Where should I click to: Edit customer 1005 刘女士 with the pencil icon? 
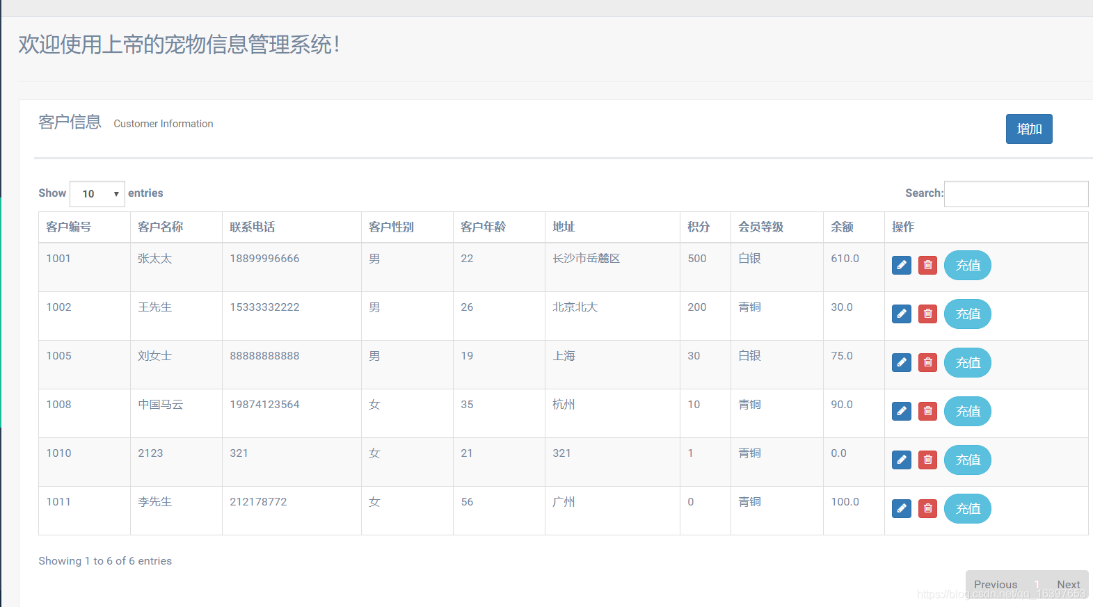pos(901,362)
